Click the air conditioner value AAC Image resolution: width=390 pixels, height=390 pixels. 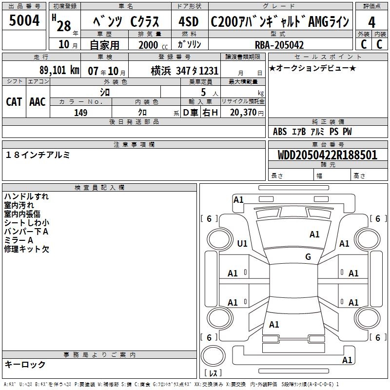pyautogui.click(x=38, y=102)
